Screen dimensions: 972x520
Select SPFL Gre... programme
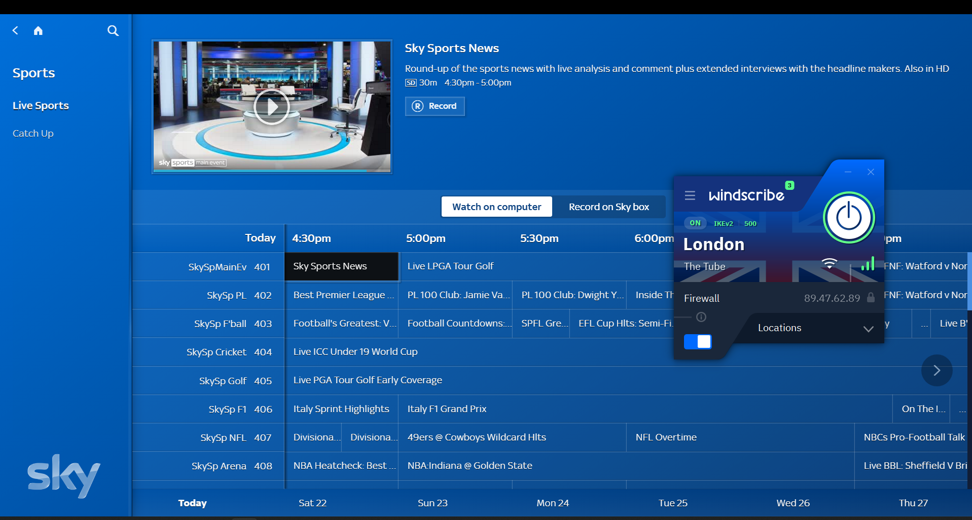[x=541, y=324]
